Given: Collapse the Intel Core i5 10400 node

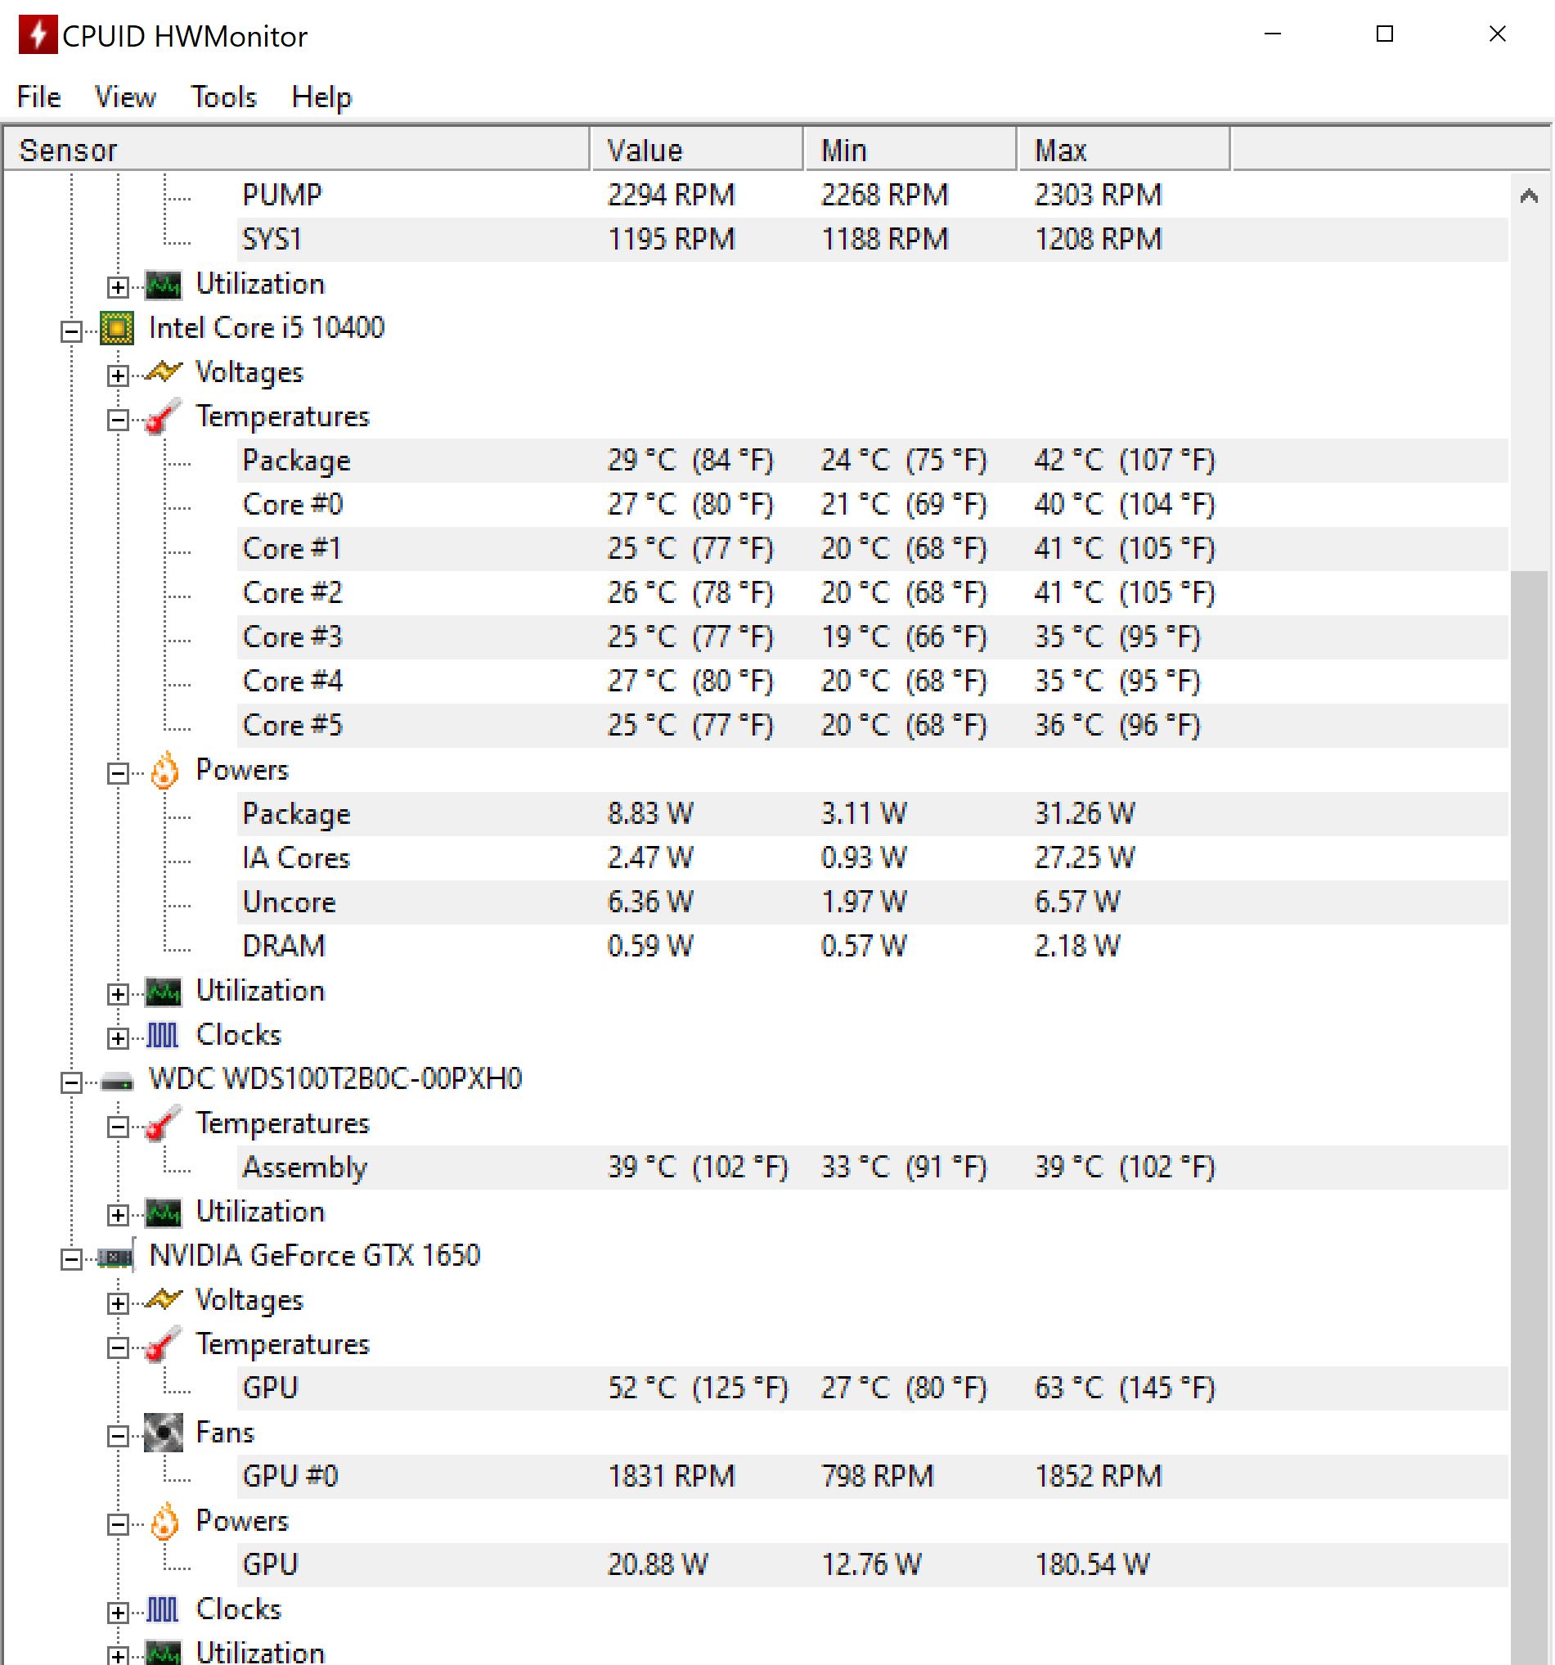Looking at the screenshot, I should pos(72,331).
